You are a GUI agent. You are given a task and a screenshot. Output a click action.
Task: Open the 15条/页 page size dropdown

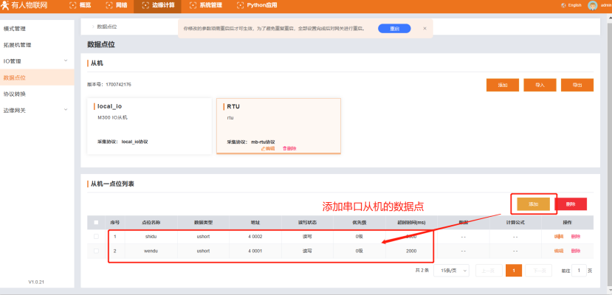[454, 271]
